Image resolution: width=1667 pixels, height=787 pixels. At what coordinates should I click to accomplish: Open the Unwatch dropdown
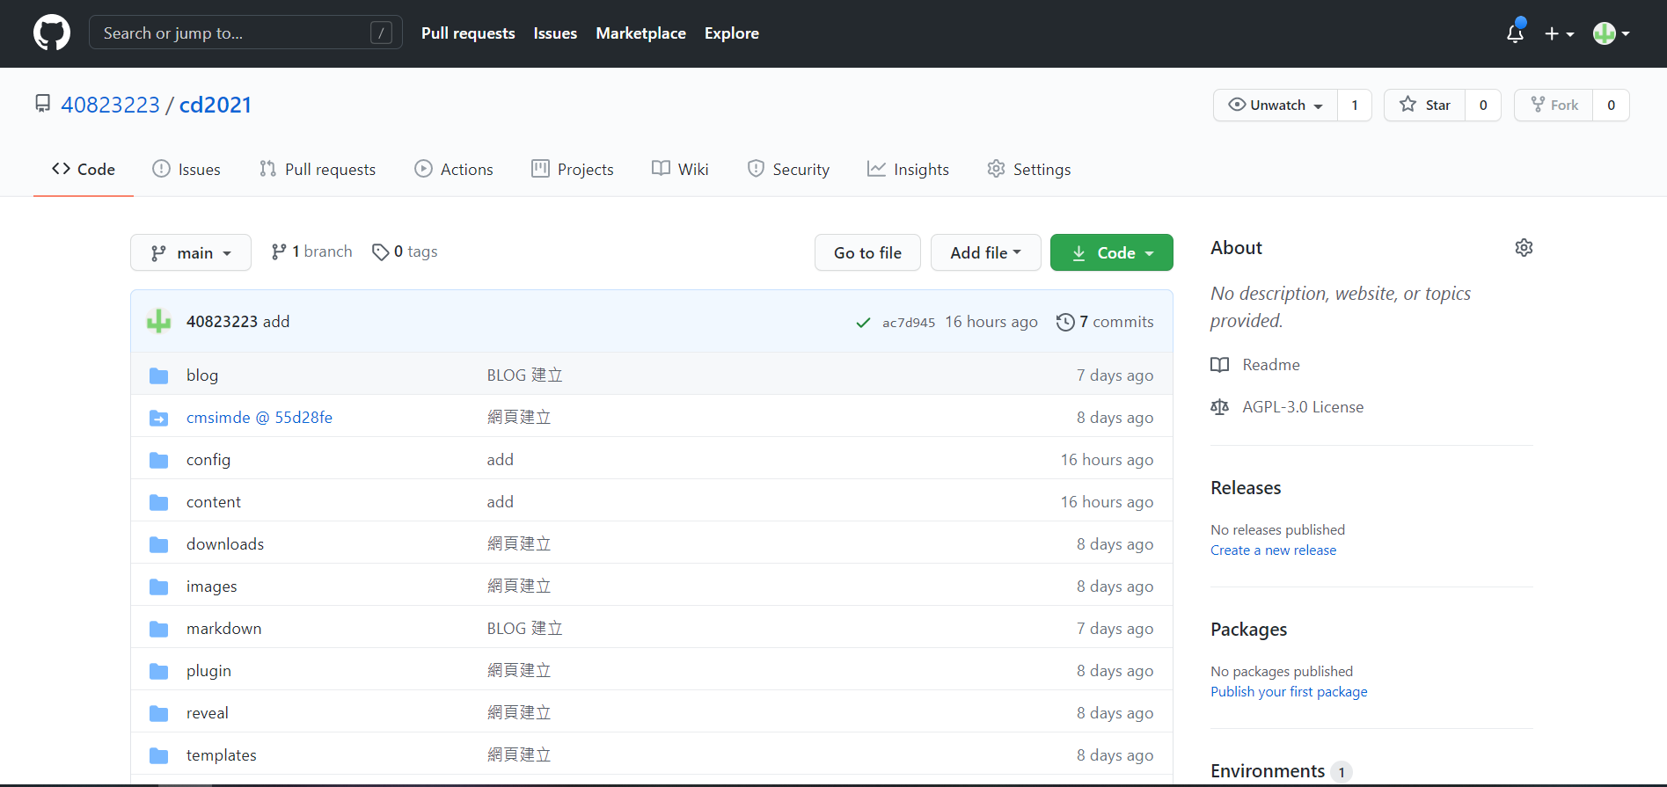pos(1276,106)
